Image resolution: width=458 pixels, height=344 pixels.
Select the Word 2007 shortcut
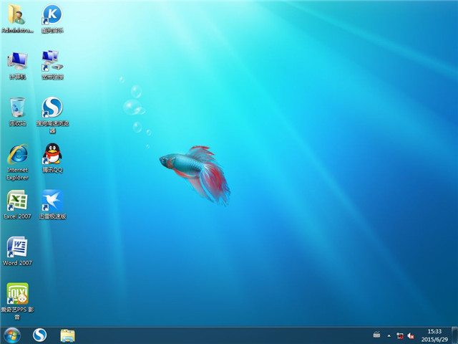point(17,251)
